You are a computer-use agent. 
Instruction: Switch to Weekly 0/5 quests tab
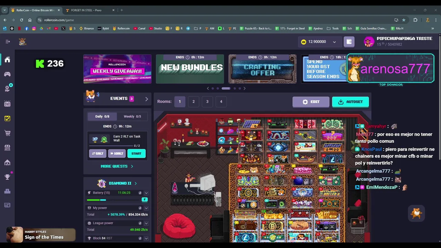click(132, 116)
